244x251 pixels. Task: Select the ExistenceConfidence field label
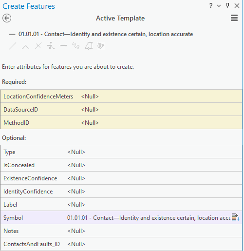30,178
